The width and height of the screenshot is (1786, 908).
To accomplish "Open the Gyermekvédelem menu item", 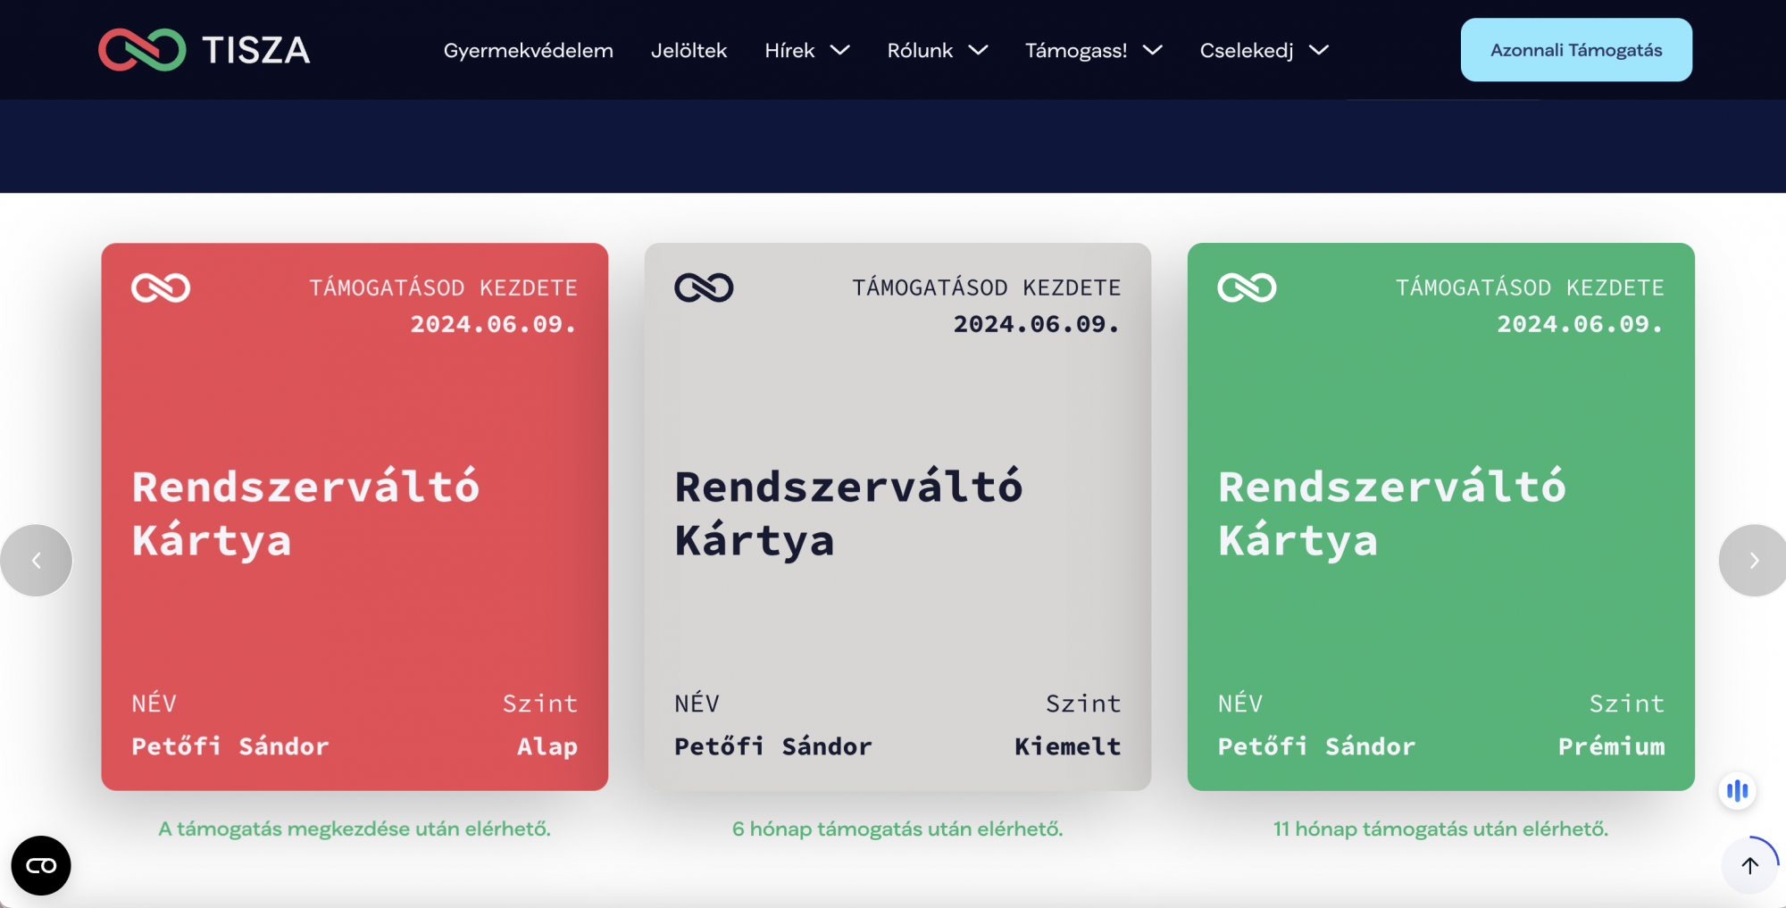I will 528,51.
